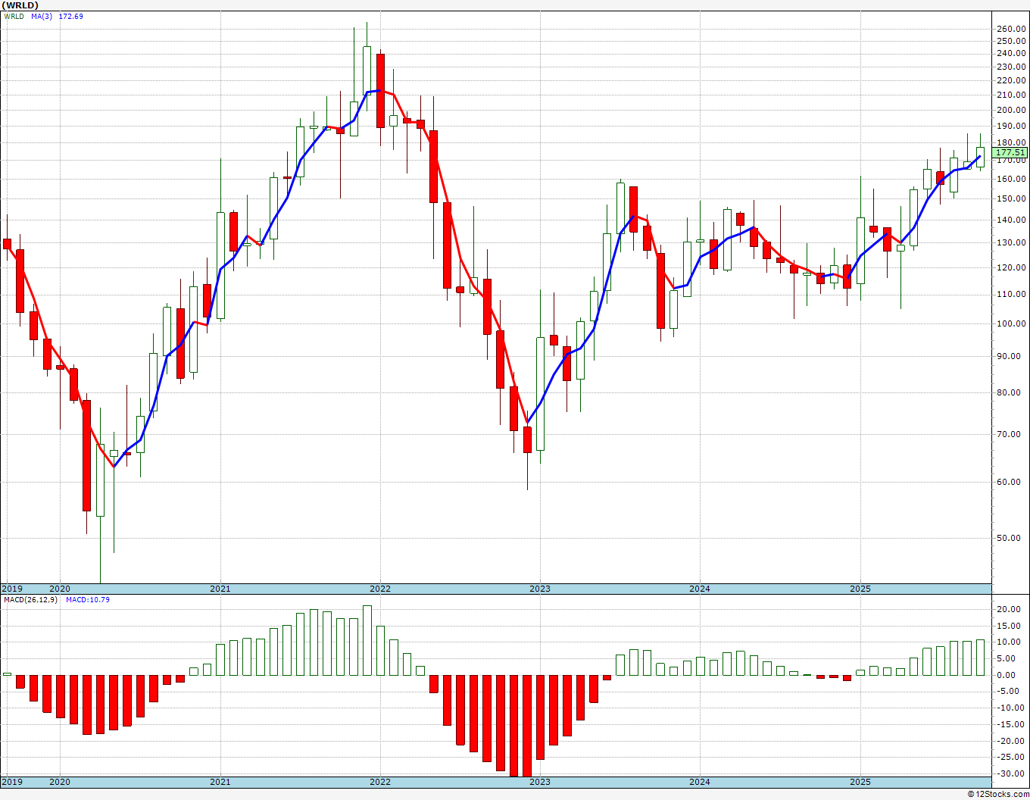Click the highlighted 177.51 current price tag
The image size is (1030, 800).
(1010, 152)
